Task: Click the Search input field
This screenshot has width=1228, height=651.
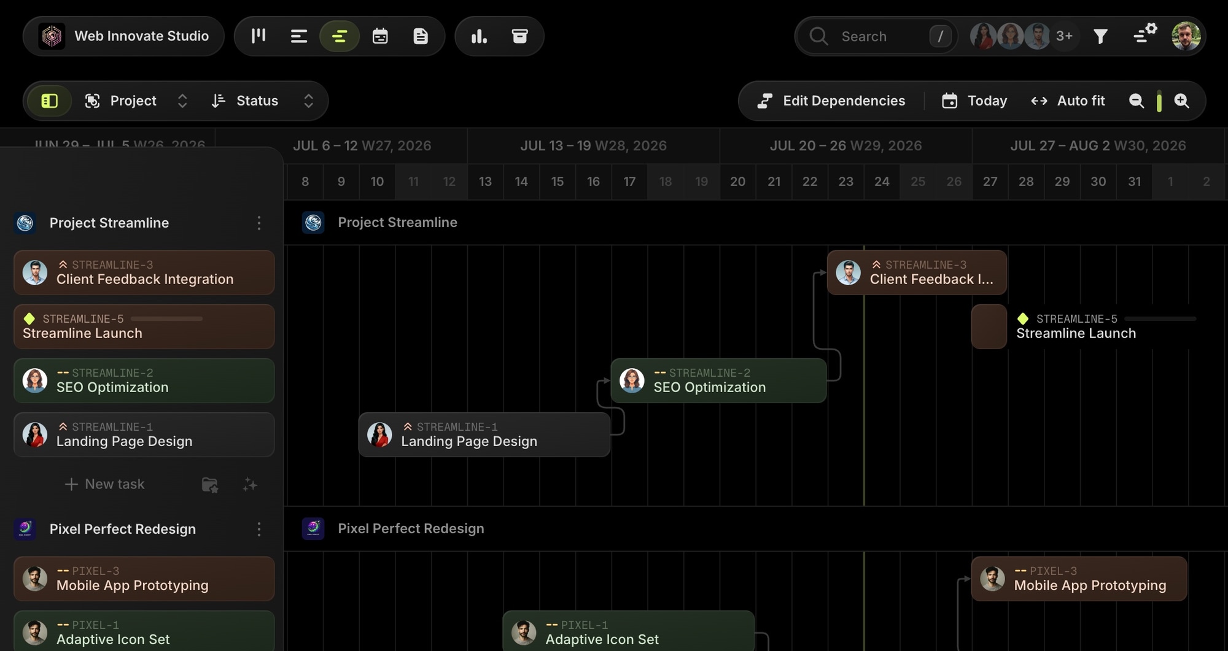Action: coord(876,36)
